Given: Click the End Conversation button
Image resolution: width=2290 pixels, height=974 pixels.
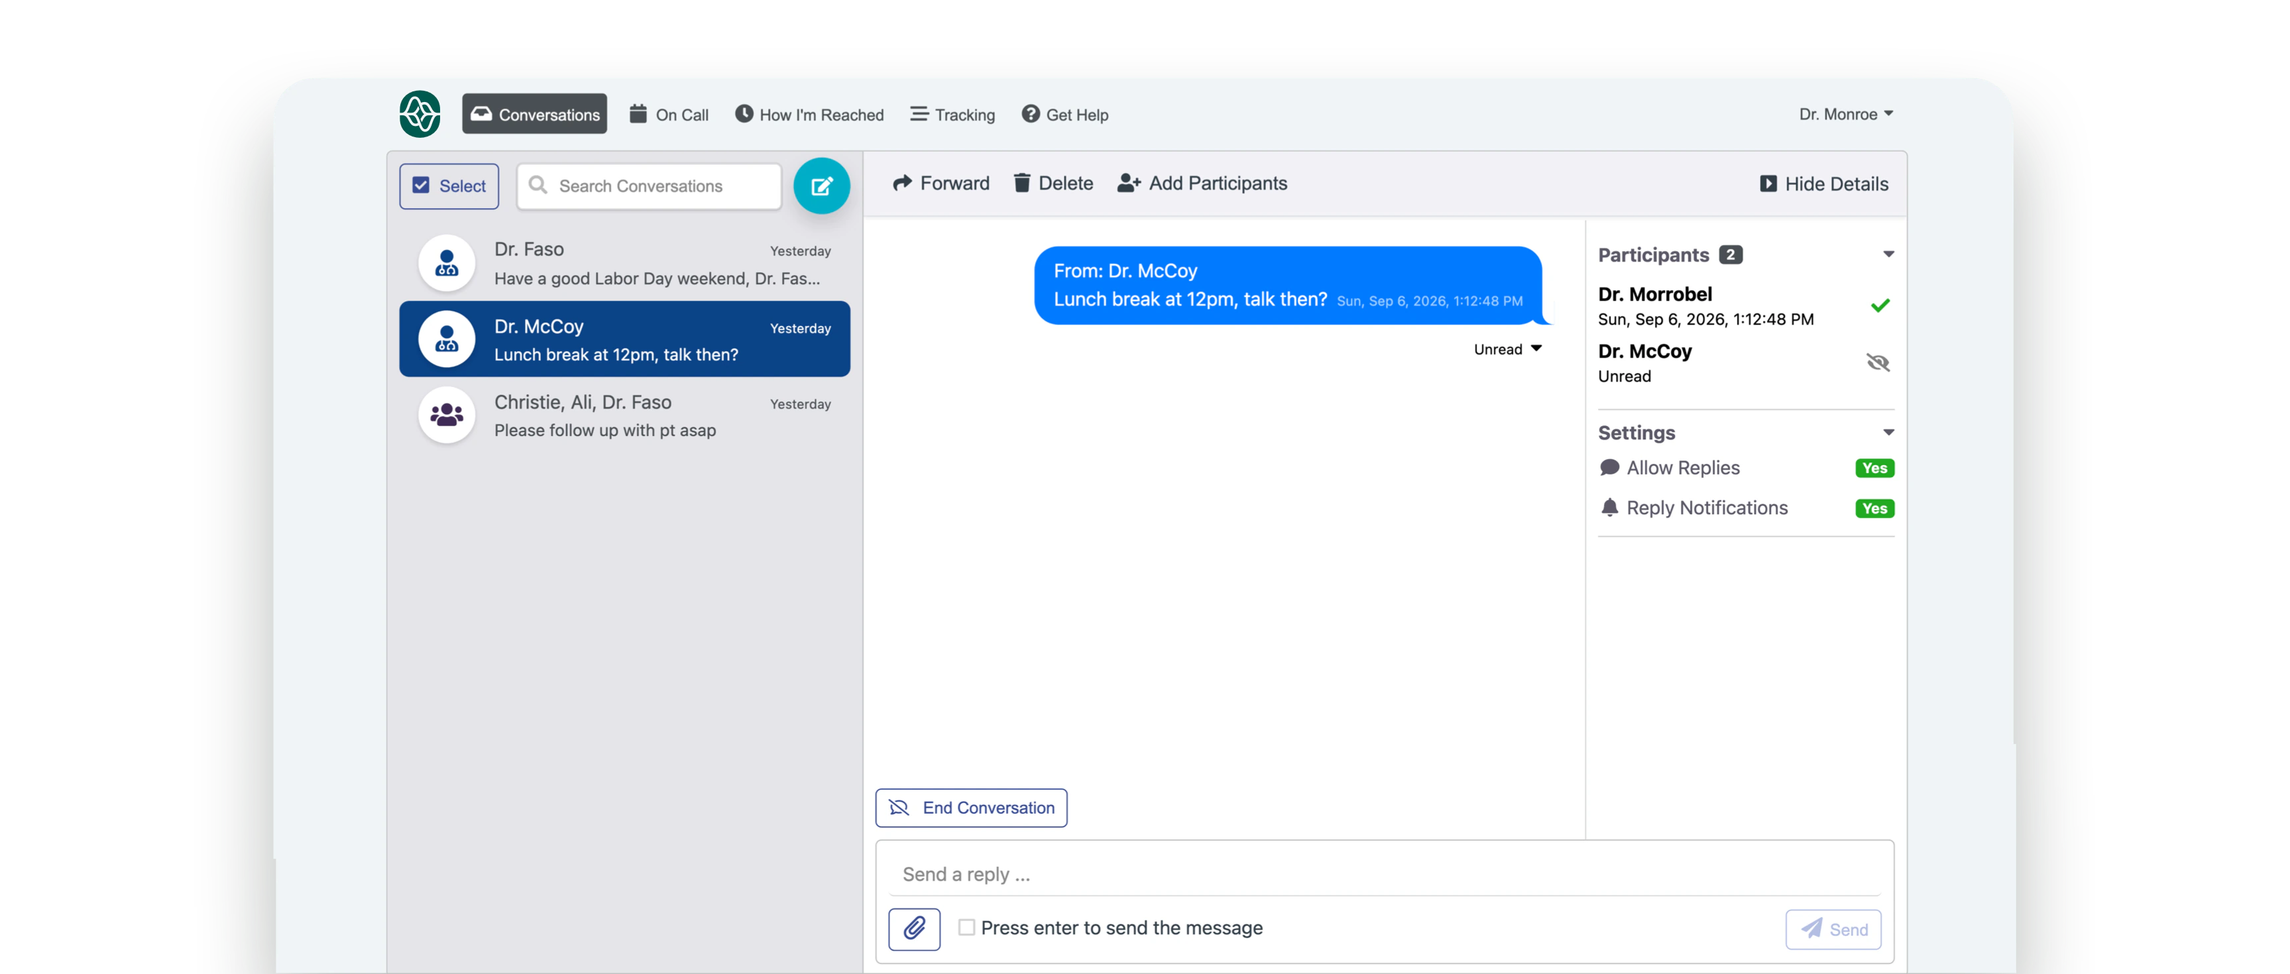Looking at the screenshot, I should click(971, 808).
